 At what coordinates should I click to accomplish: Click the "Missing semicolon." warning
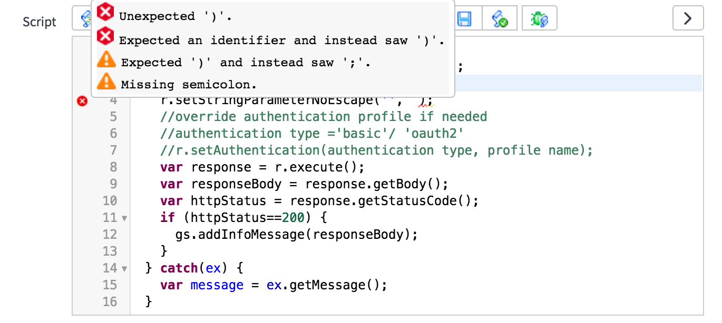pos(189,84)
